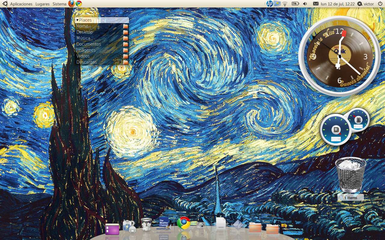Open Descargas in the Places list
385x240 pixels.
click(102, 62)
